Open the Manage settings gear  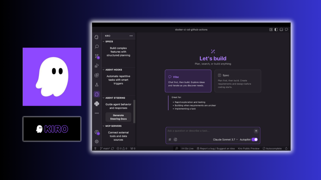[x=97, y=141]
